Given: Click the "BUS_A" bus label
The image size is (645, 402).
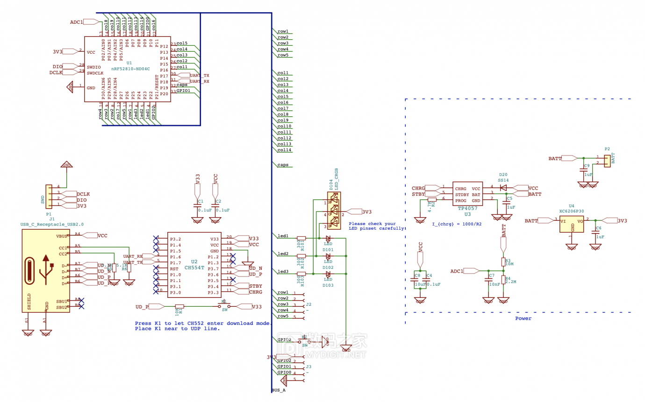Looking at the screenshot, I should coord(278,390).
